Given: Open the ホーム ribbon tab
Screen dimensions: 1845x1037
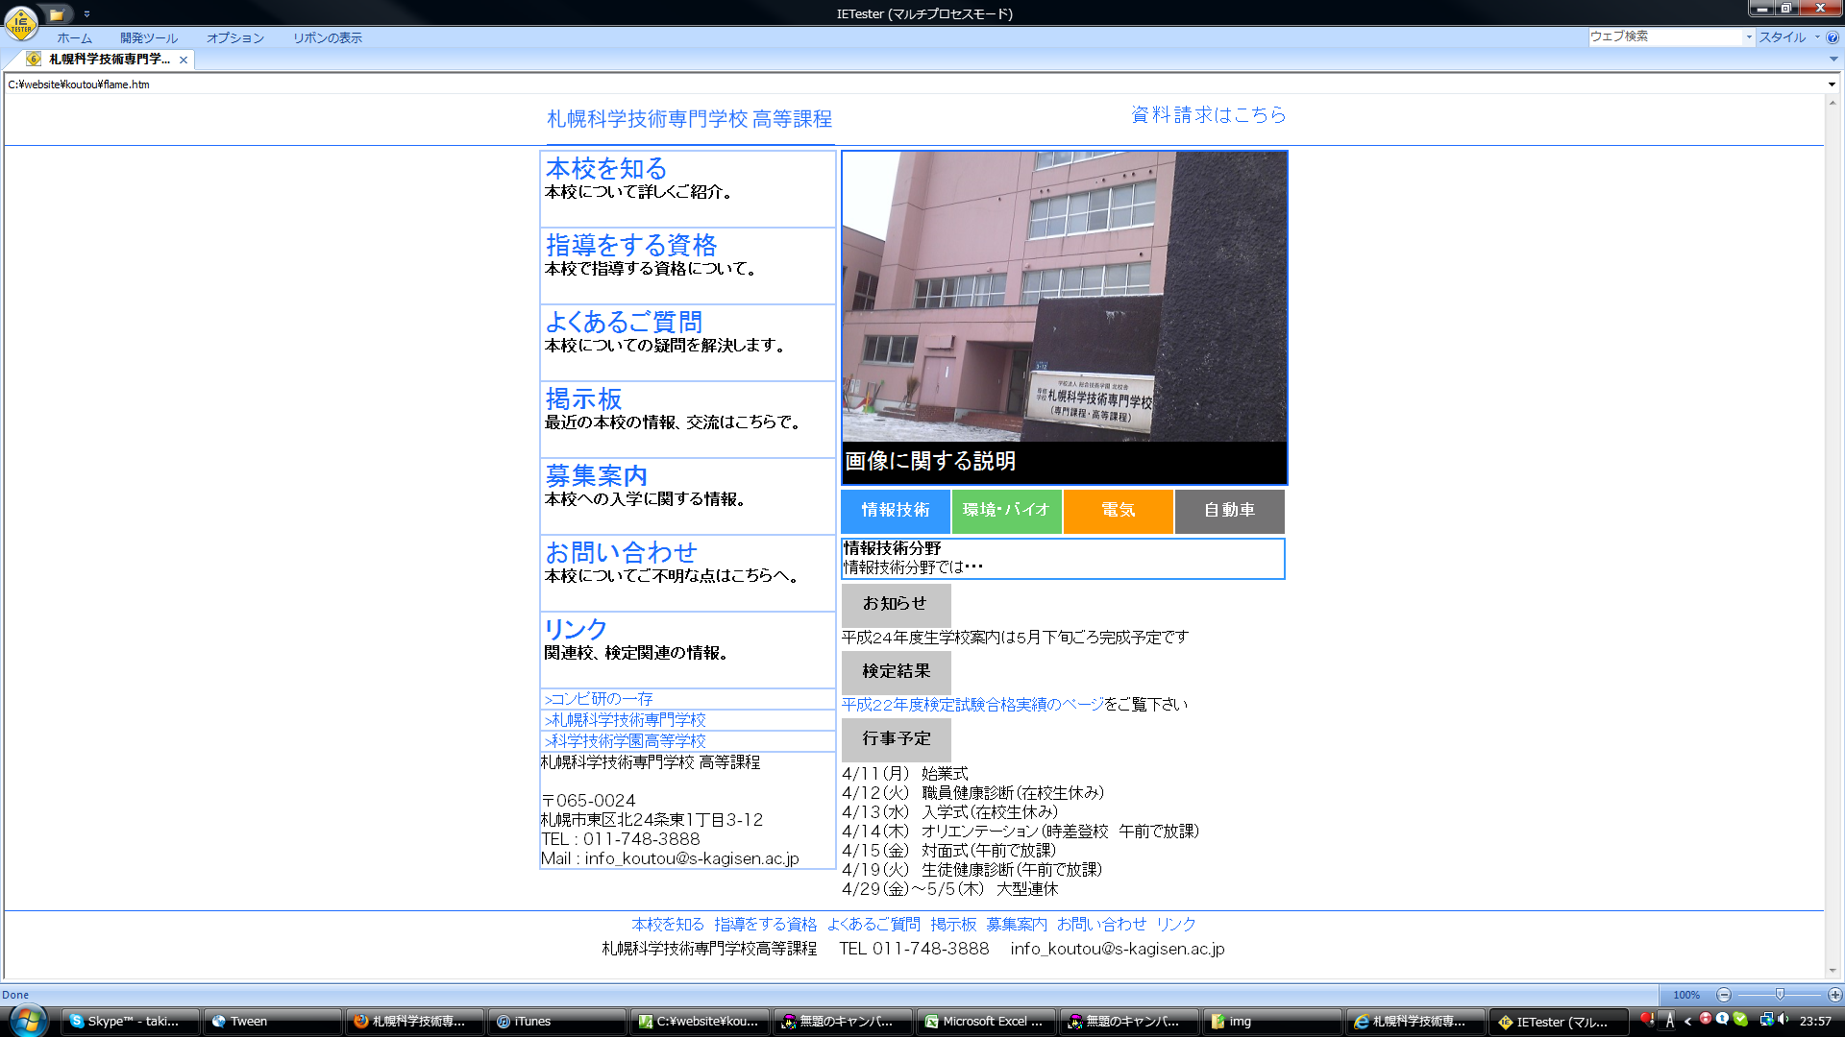Looking at the screenshot, I should (74, 38).
